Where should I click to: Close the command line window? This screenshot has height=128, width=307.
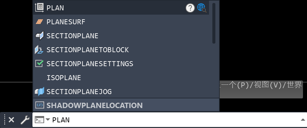click(x=11, y=120)
